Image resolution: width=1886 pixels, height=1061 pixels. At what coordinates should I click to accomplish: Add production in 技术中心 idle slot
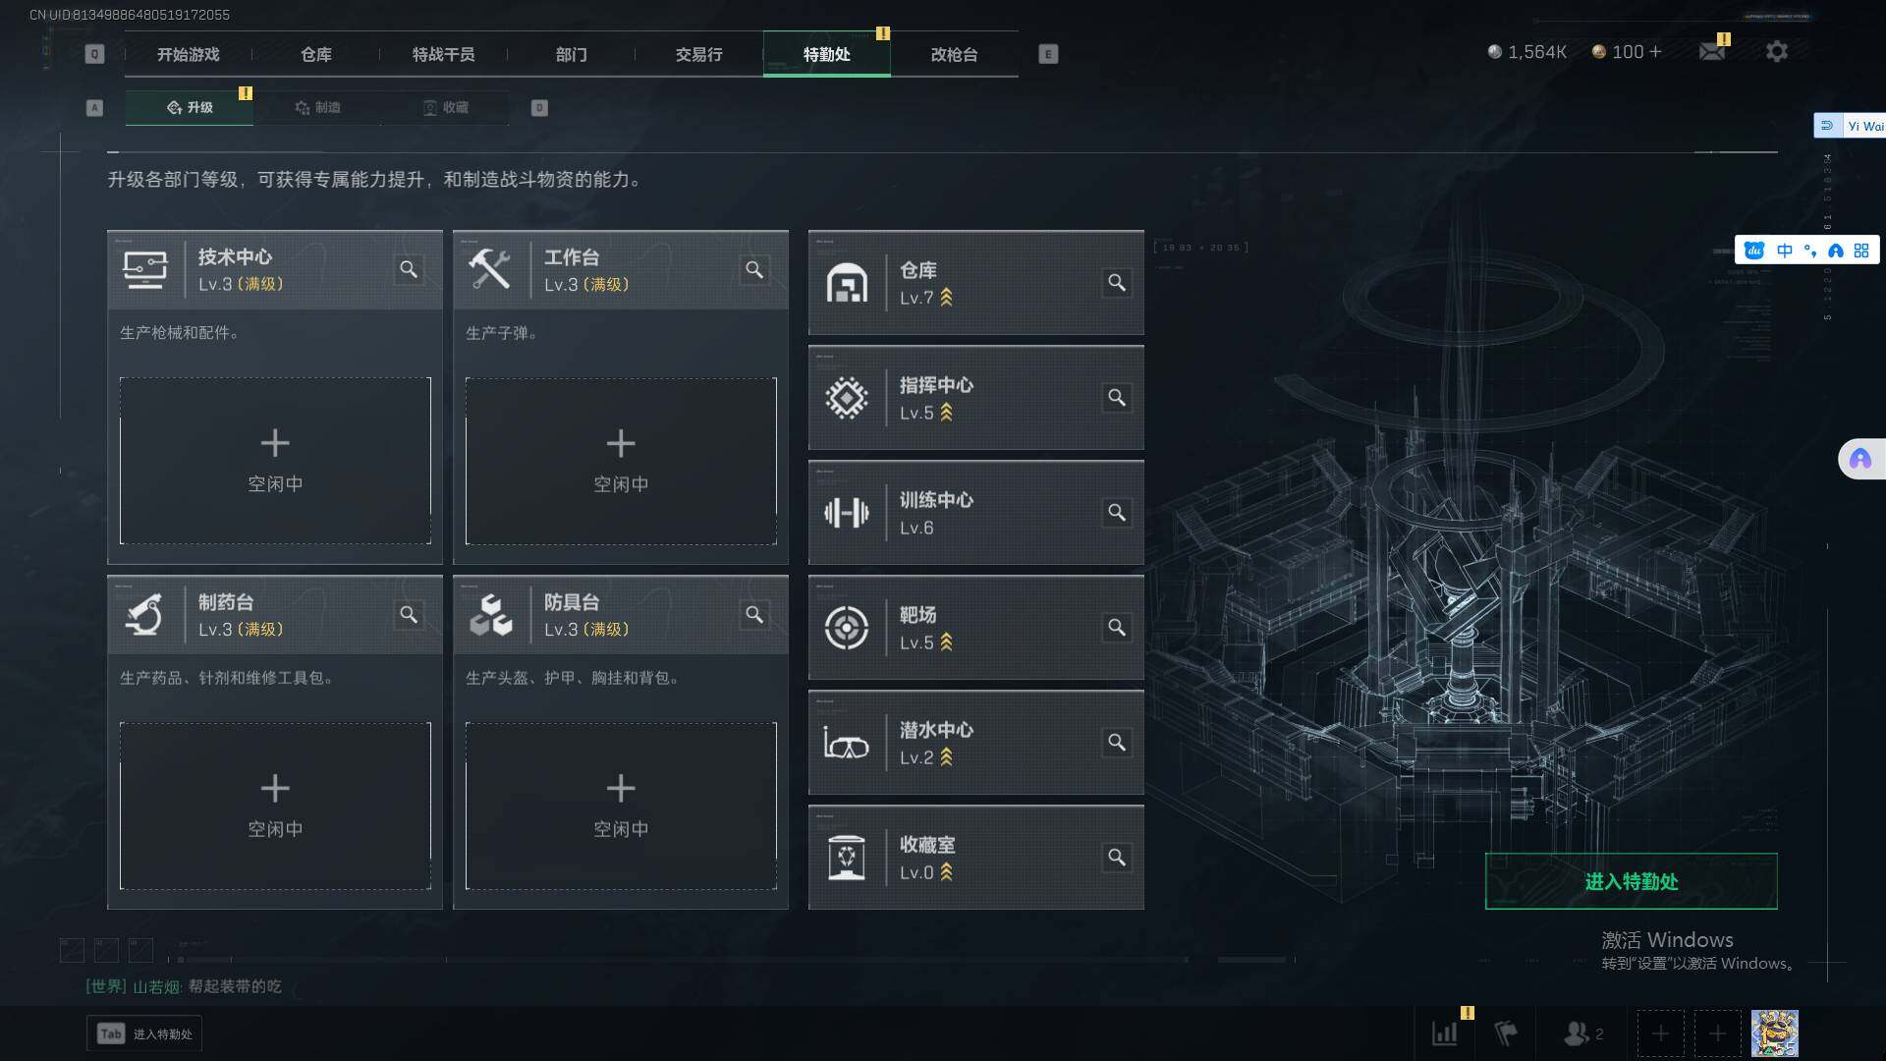click(275, 461)
